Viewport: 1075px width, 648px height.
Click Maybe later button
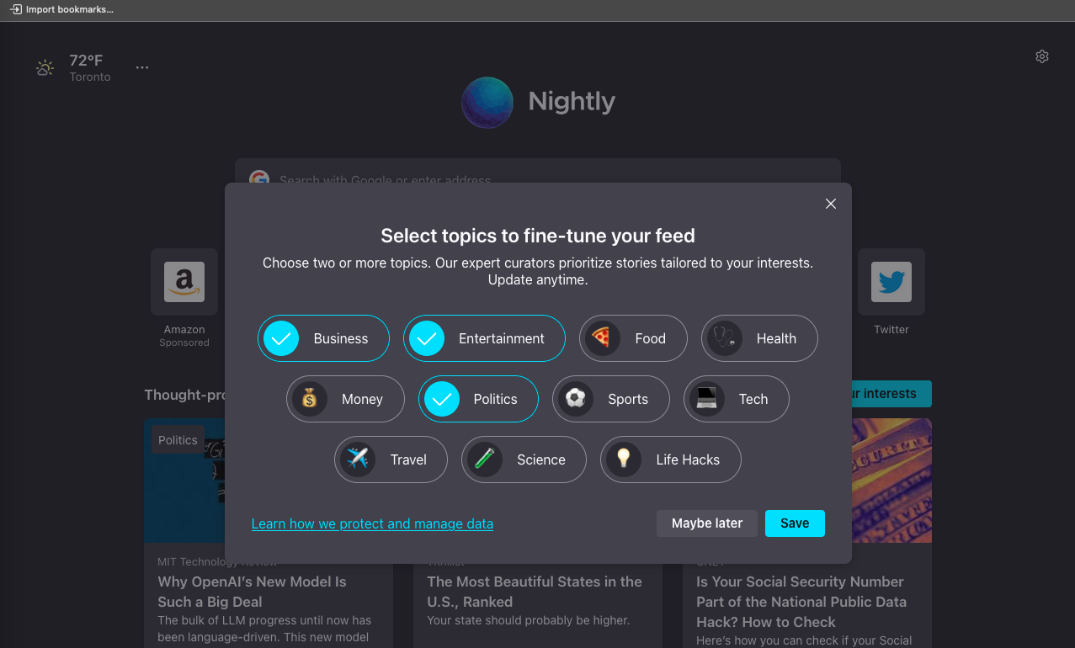pyautogui.click(x=707, y=523)
